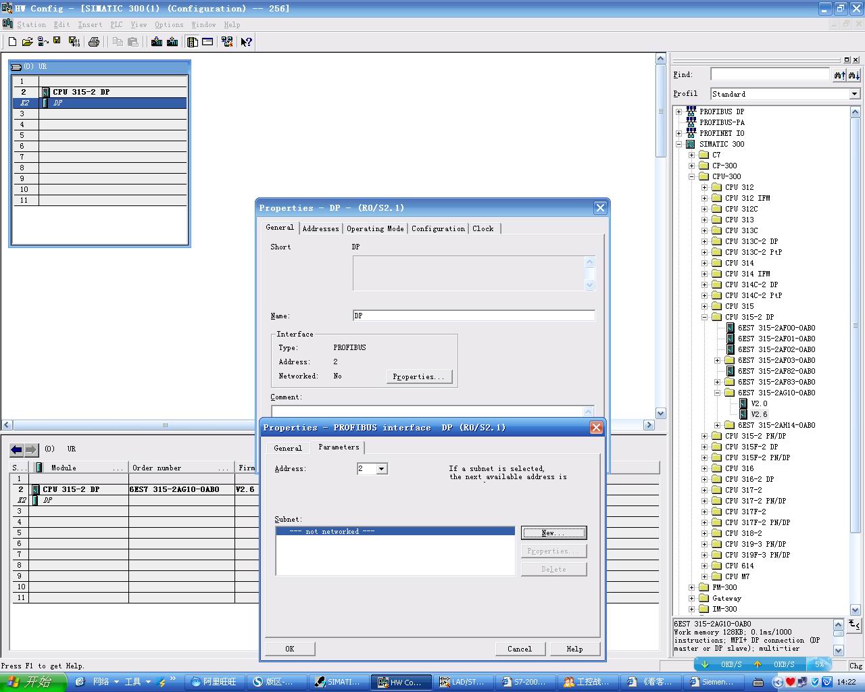Collapse the CPU-300 folder node

(692, 176)
